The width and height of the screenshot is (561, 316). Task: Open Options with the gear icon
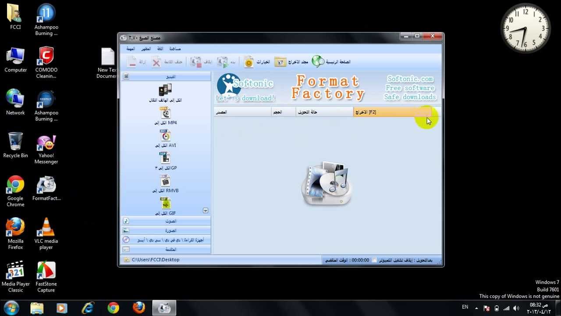click(257, 62)
